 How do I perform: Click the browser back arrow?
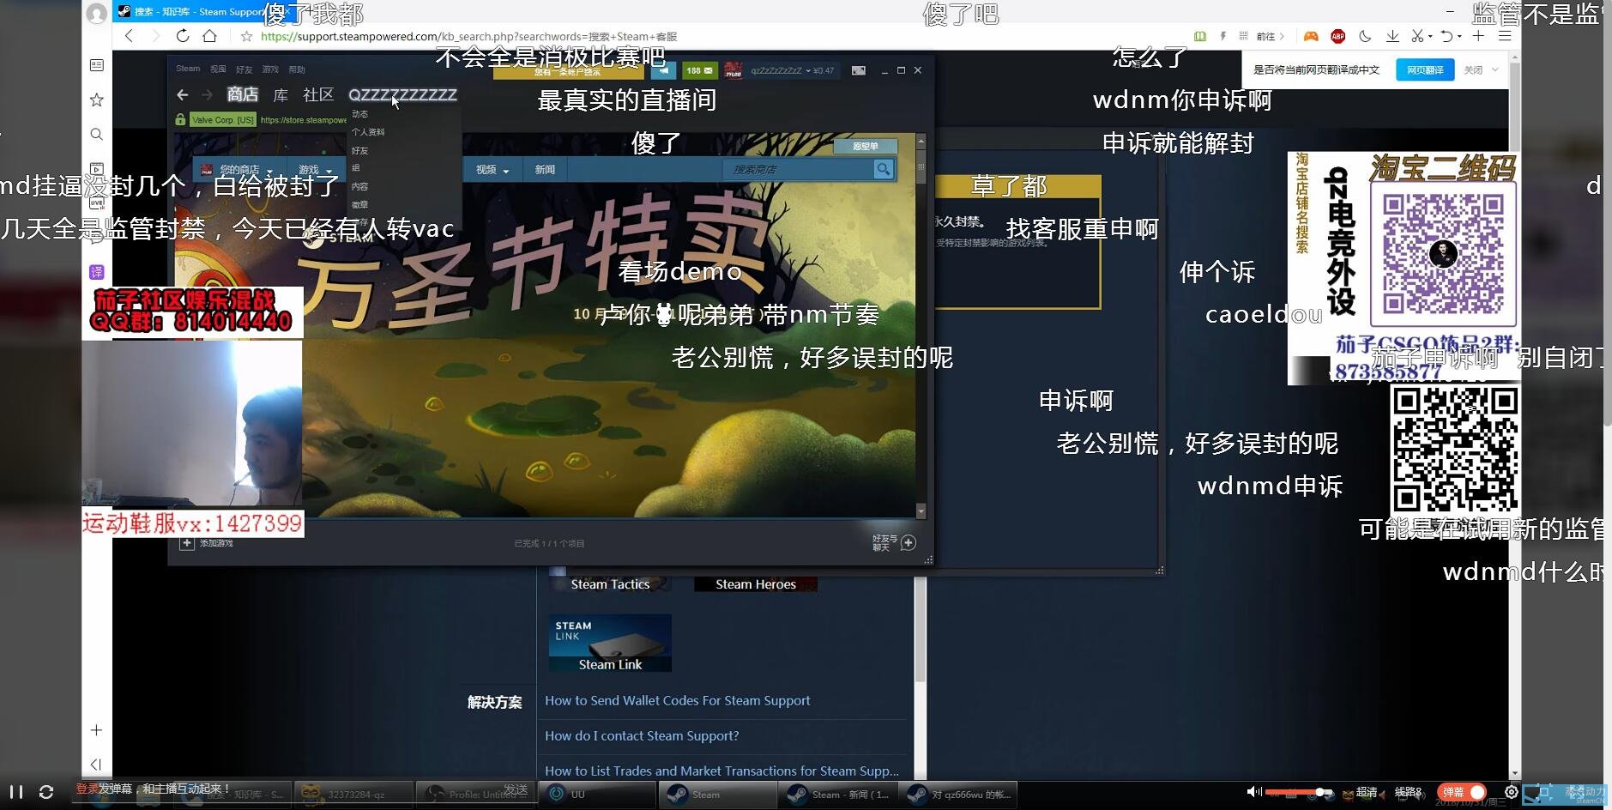(129, 36)
